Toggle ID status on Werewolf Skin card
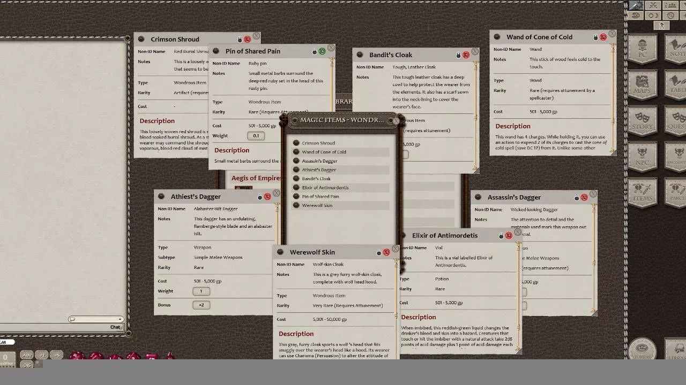 point(386,252)
